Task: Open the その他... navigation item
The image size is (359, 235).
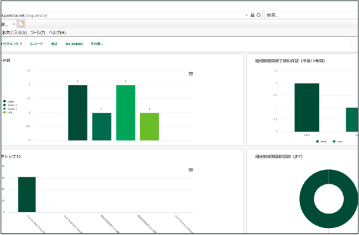Action: [96, 44]
